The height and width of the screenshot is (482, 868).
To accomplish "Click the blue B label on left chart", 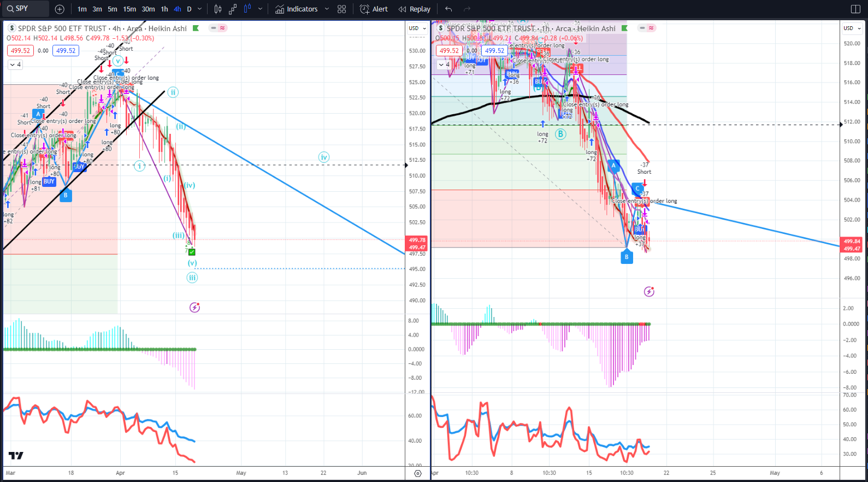I will pos(66,195).
